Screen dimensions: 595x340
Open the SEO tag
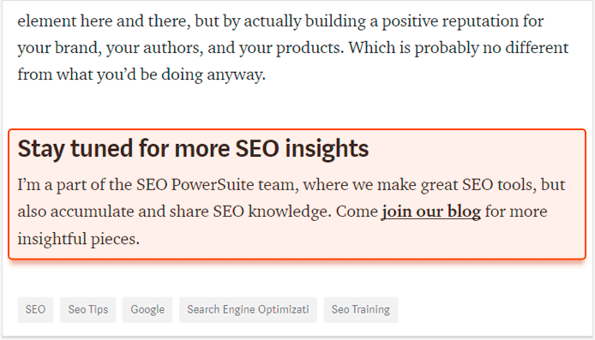35,310
